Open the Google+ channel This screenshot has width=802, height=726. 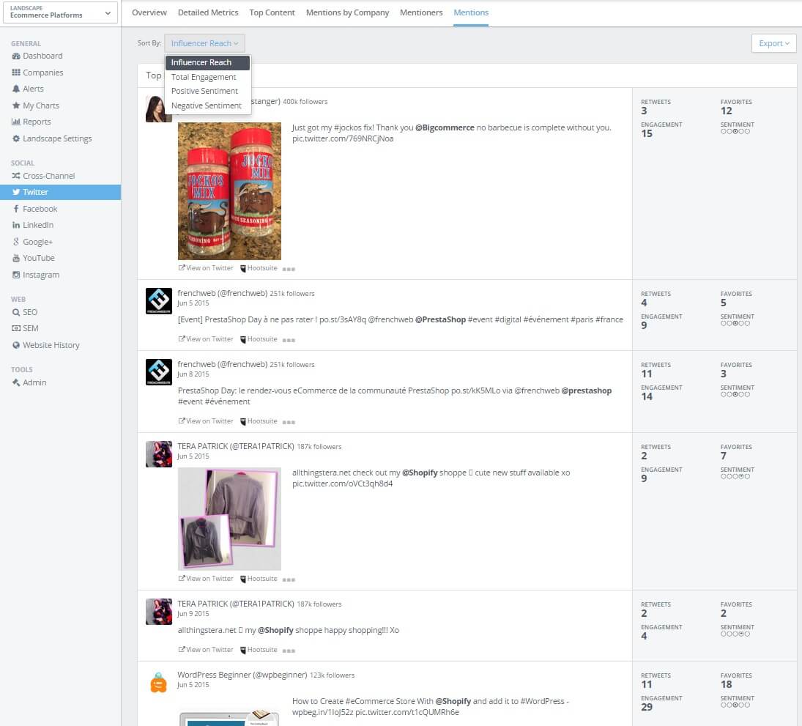point(32,242)
